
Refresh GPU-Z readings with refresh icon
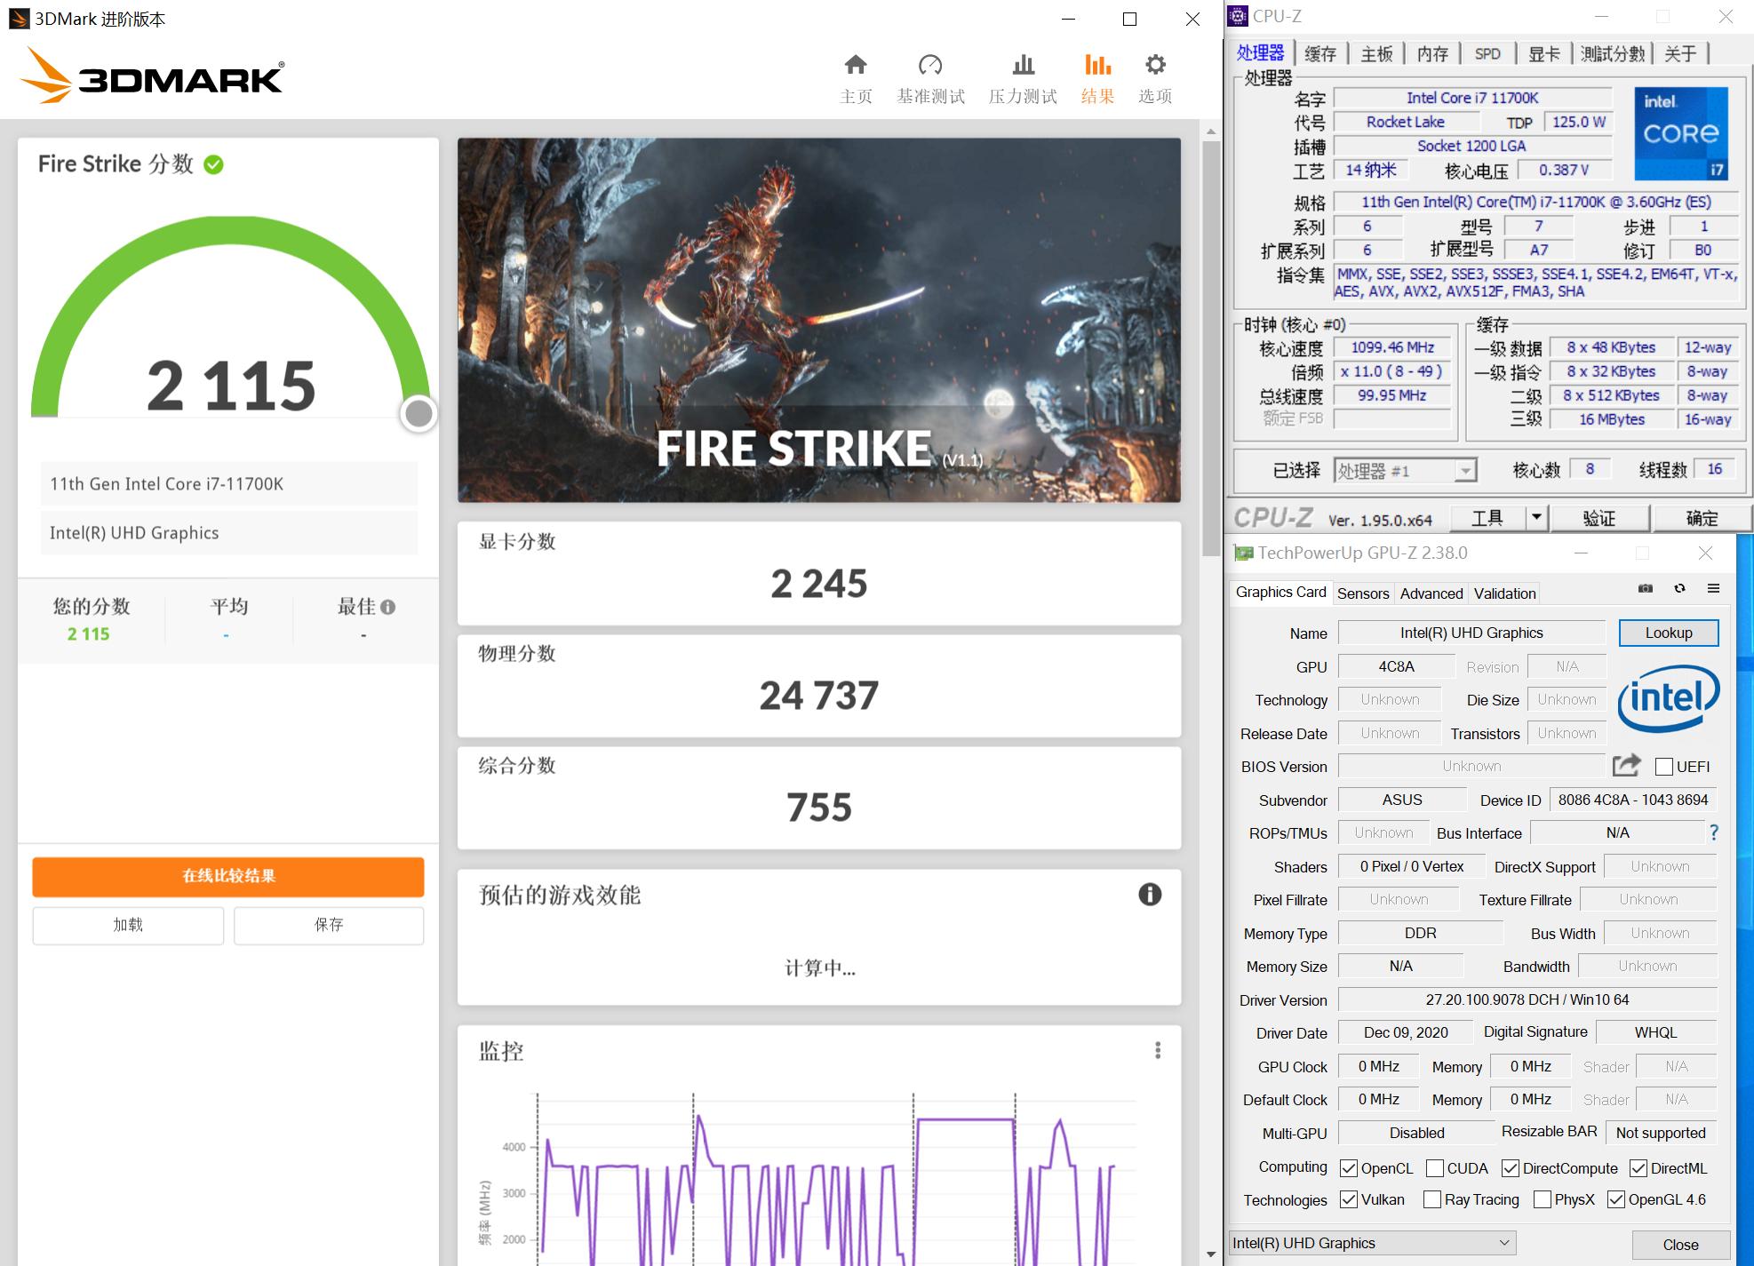coord(1679,589)
